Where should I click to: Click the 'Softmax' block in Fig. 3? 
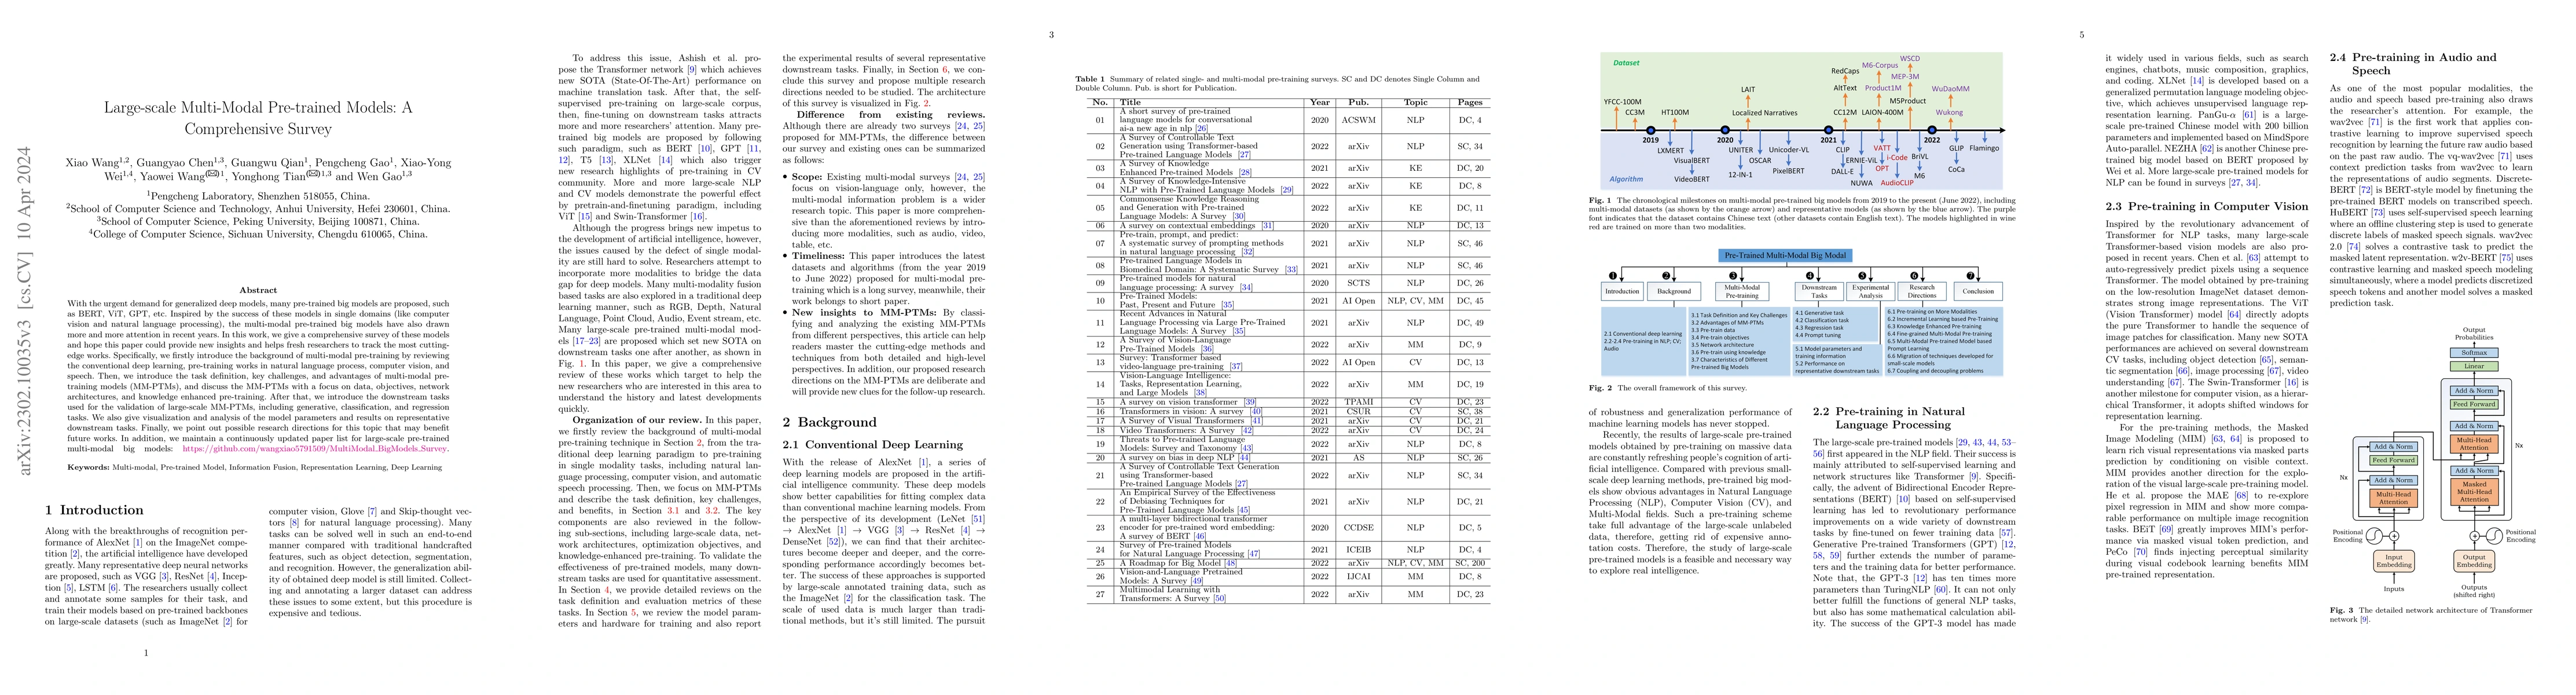pyautogui.click(x=2474, y=353)
